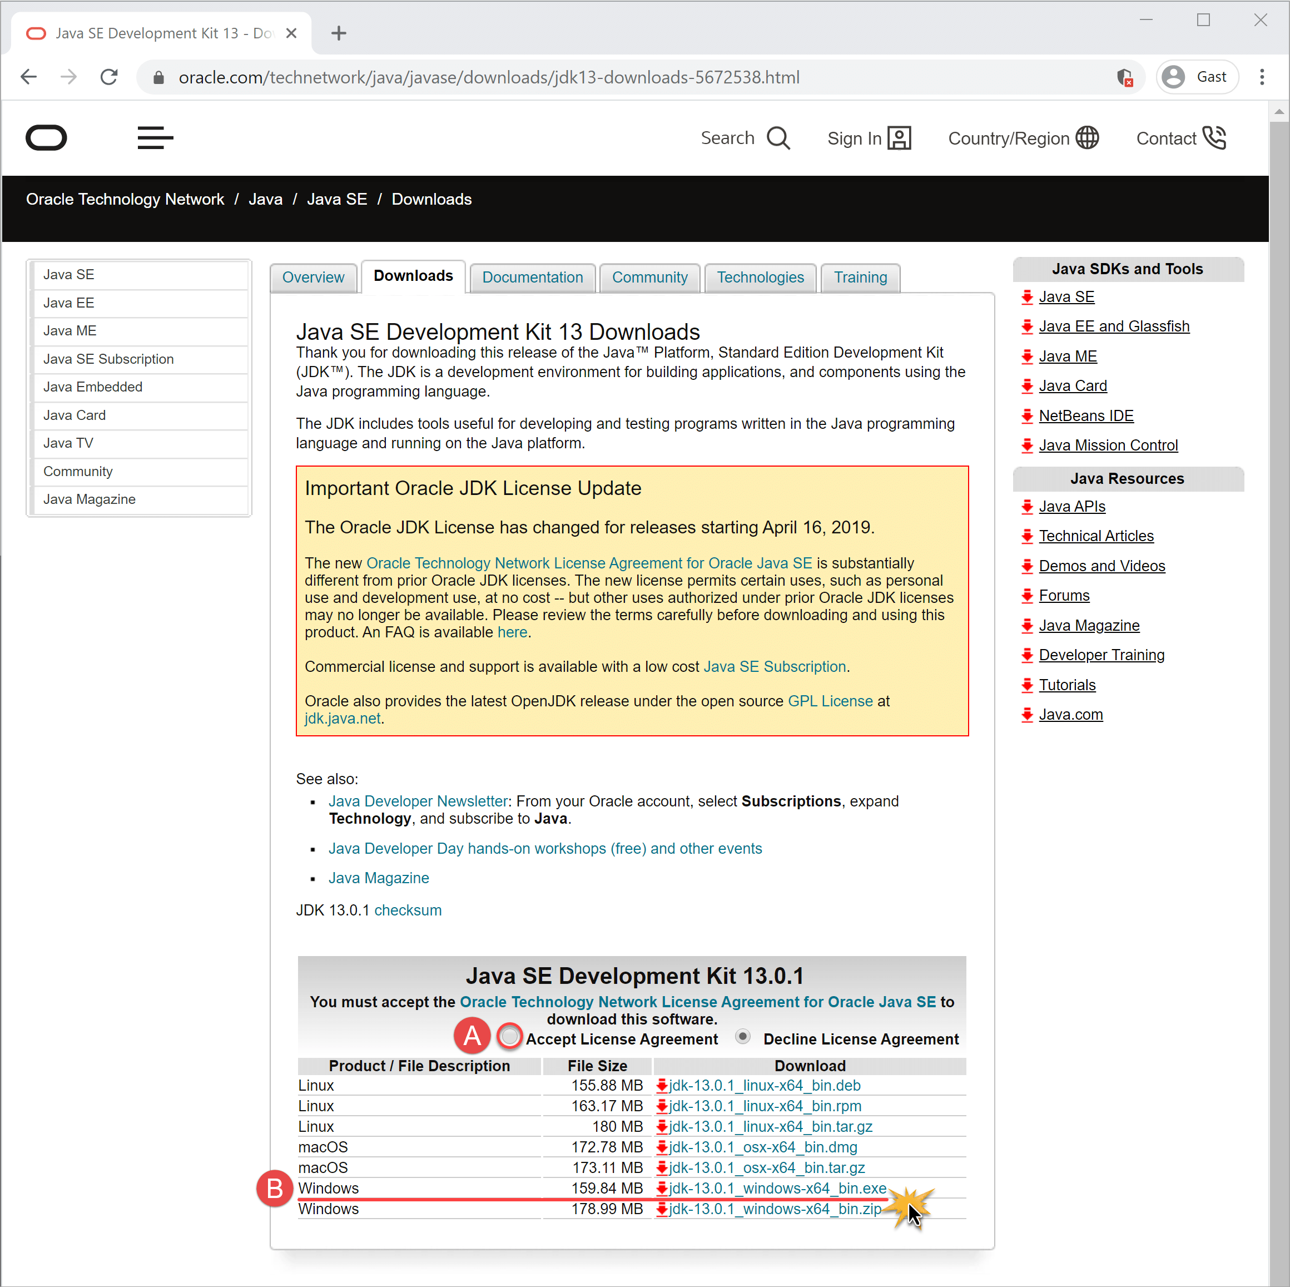Screen dimensions: 1290x1287
Task: Open Java EE and Glassfish link
Action: (x=1114, y=326)
